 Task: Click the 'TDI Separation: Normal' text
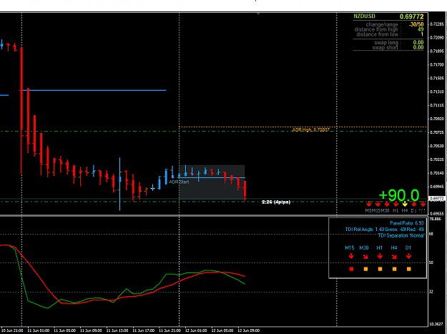401,235
